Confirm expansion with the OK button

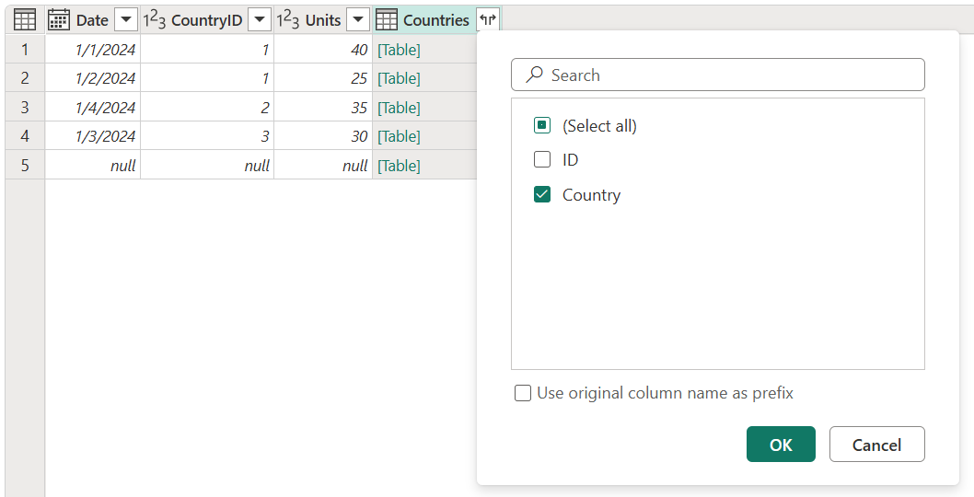(x=781, y=445)
